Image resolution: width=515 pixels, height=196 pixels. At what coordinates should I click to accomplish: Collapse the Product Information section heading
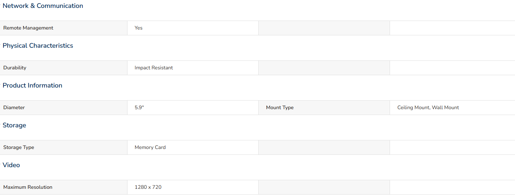click(32, 85)
